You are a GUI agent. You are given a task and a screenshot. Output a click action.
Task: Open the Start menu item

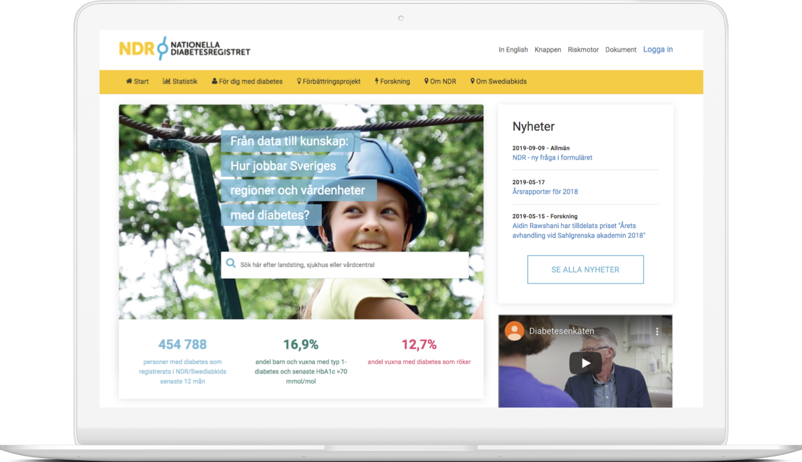[x=138, y=81]
